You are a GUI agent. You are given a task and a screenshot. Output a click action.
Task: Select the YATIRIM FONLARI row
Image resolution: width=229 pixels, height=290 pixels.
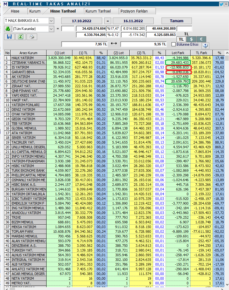(x=114, y=105)
